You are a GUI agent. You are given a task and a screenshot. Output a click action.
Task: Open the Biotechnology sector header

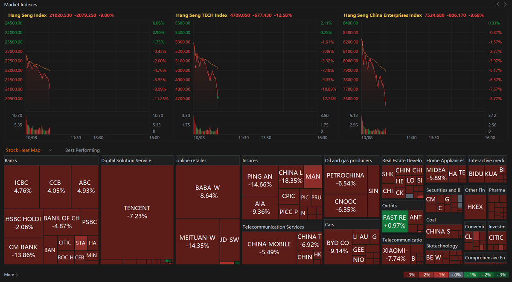click(x=444, y=246)
